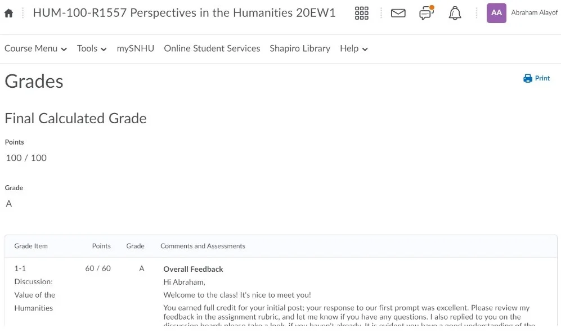Open the Tools dropdown menu

click(92, 48)
